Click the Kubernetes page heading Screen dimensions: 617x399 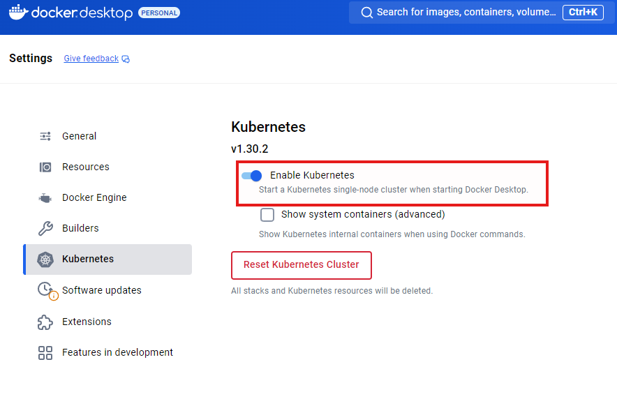(268, 127)
